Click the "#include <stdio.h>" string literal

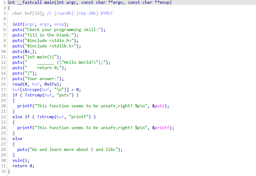(49, 41)
